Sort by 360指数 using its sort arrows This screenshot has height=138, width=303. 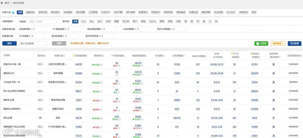(164, 56)
